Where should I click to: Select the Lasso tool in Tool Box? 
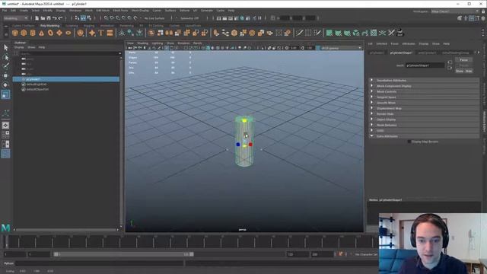coord(5,57)
